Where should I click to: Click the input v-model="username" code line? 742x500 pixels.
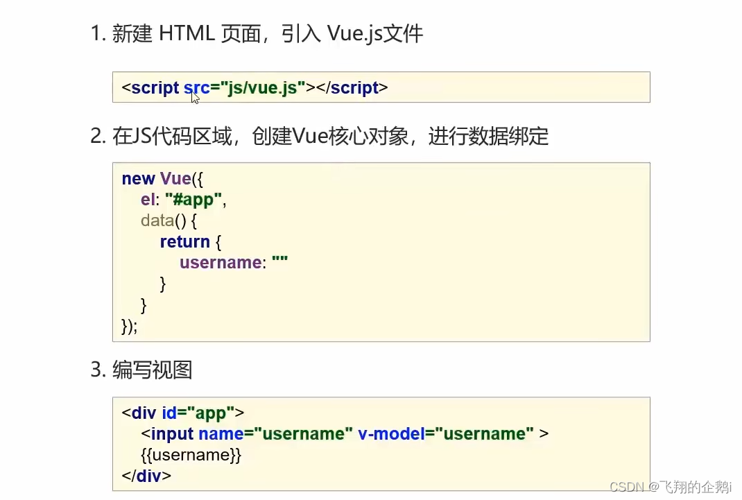point(345,434)
